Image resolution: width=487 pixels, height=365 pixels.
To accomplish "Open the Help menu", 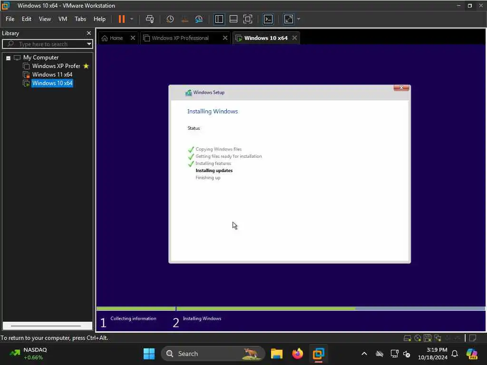I will [99, 19].
